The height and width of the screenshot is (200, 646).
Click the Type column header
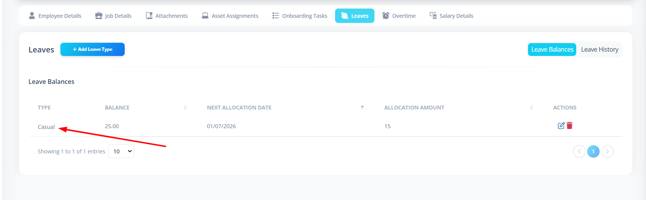point(44,108)
